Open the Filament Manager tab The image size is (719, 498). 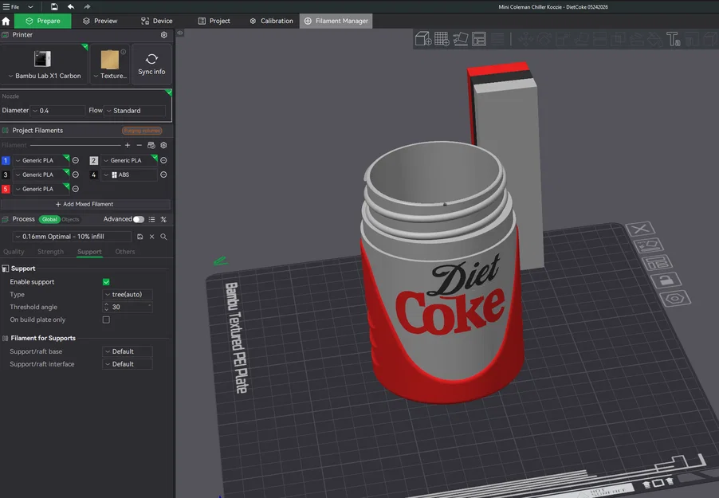coord(336,21)
